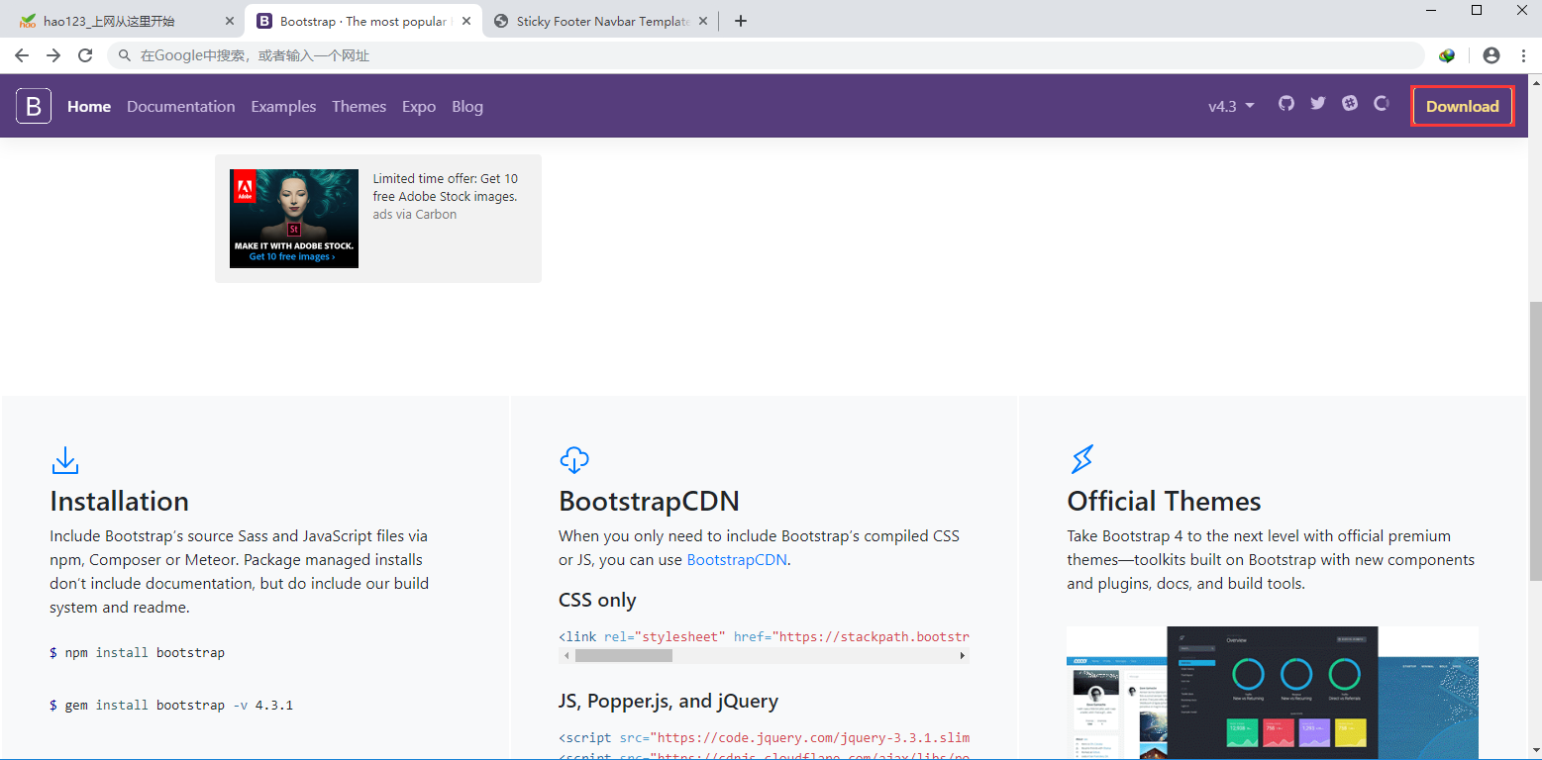This screenshot has height=760, width=1542.
Task: Click the BootstrapCDN heading
Action: pos(649,501)
